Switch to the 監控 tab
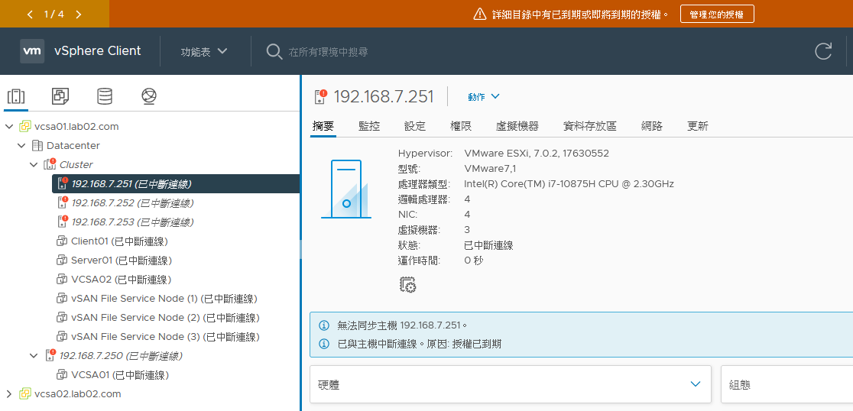The height and width of the screenshot is (411, 853). [x=369, y=126]
